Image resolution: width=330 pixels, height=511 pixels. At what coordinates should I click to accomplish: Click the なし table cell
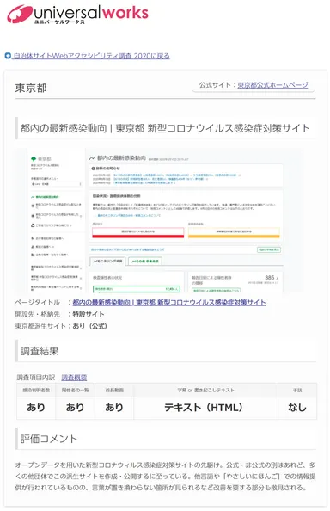pyautogui.click(x=297, y=408)
